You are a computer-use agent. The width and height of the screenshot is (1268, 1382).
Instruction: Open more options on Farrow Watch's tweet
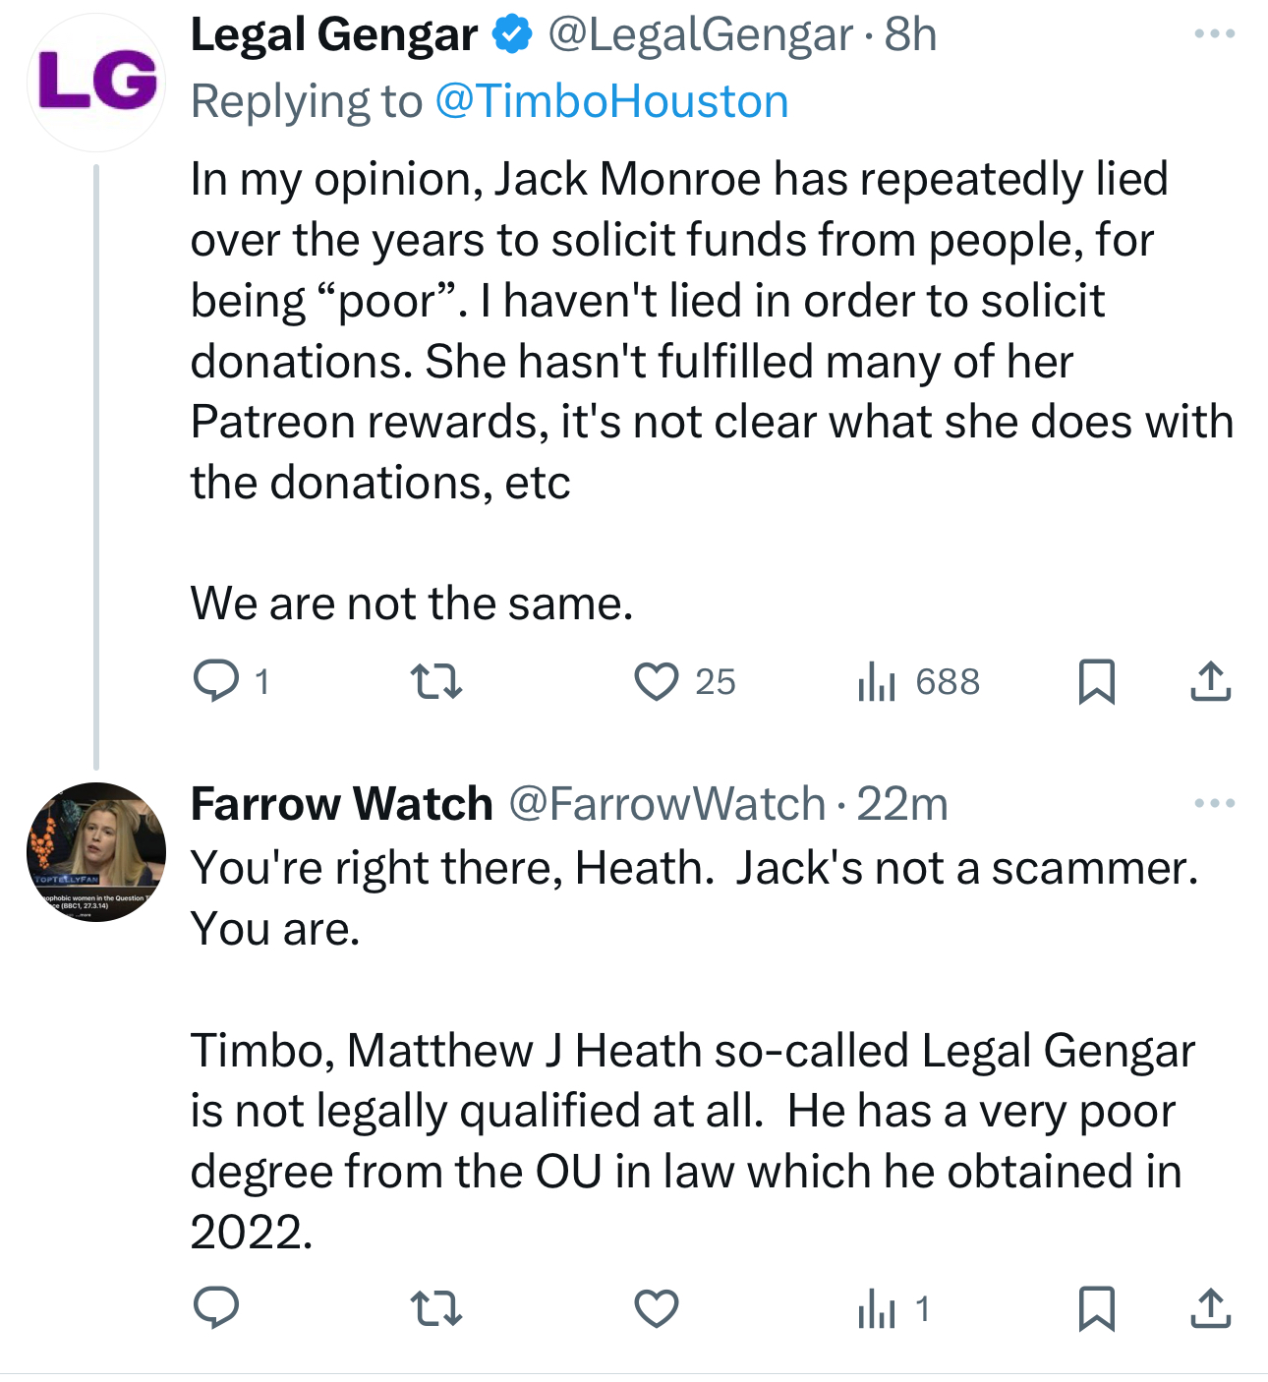pos(1214,804)
